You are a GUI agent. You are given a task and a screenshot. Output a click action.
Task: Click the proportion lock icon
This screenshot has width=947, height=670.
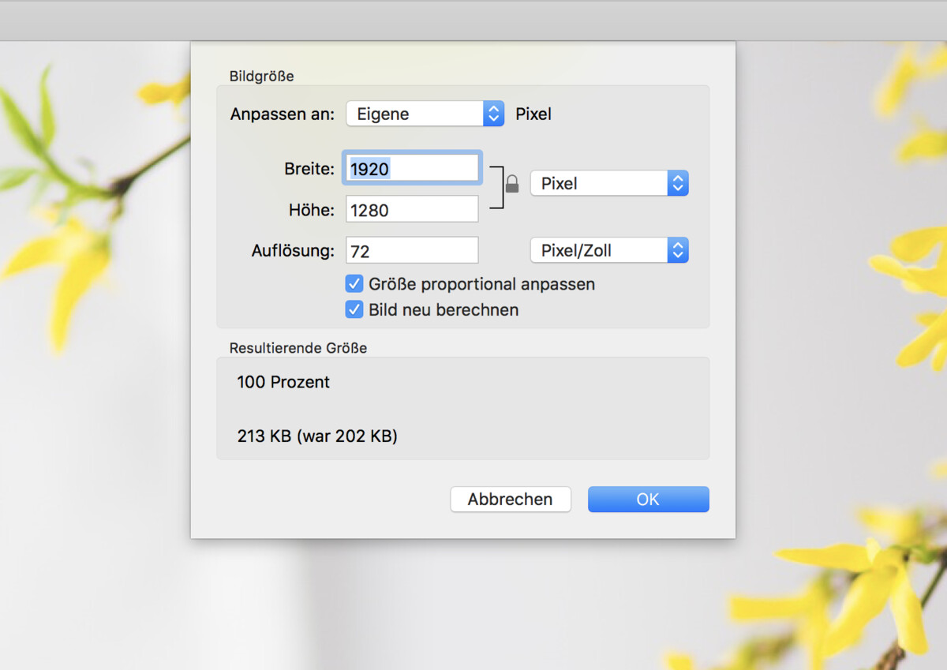(512, 184)
